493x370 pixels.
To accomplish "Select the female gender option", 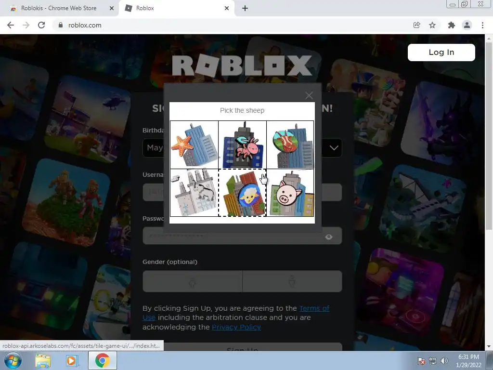I will tap(192, 281).
